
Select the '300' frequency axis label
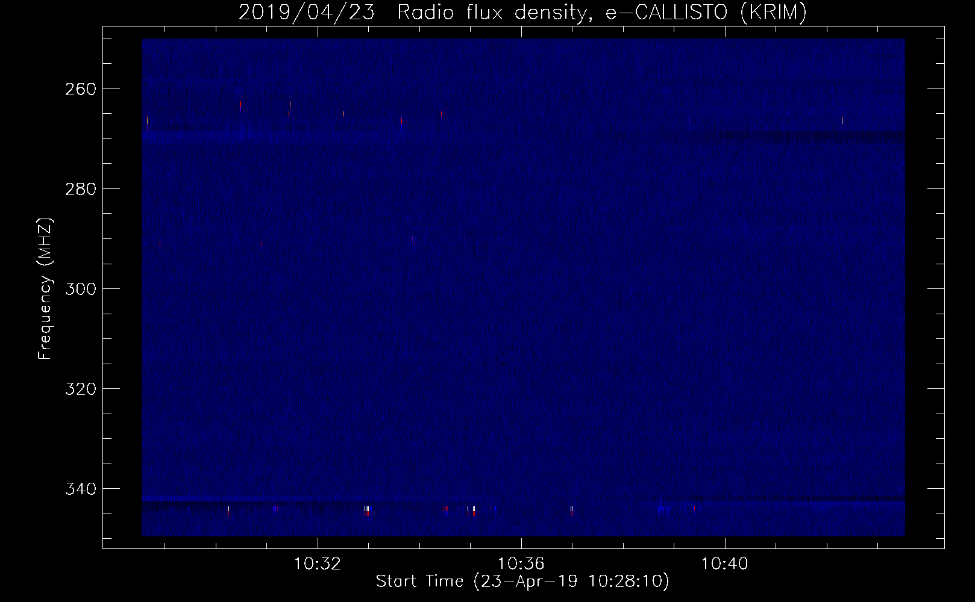80,289
